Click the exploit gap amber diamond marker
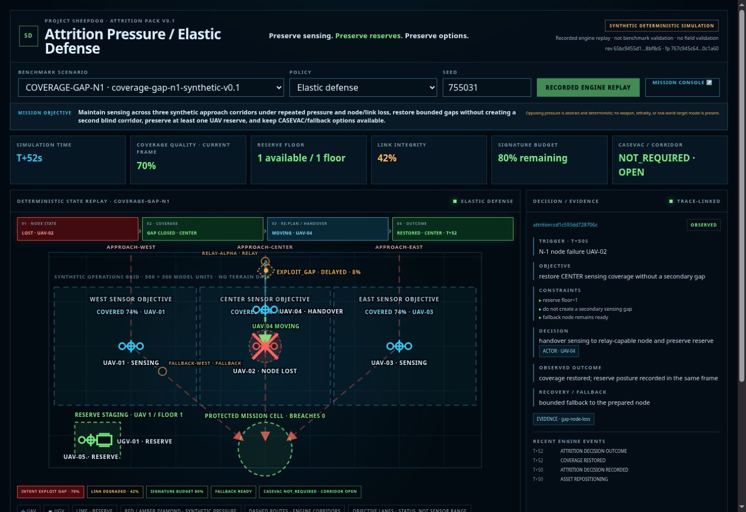This screenshot has height=512, width=746. [x=266, y=271]
